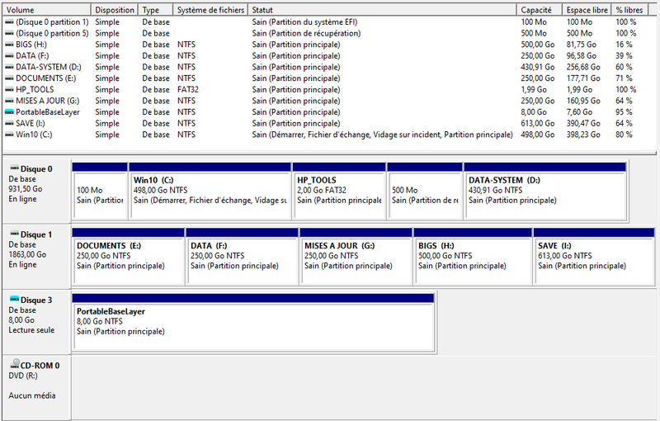Screen dimensions: 660x421
Task: Click the HP_TOOLS volume icon in list
Action: point(9,89)
